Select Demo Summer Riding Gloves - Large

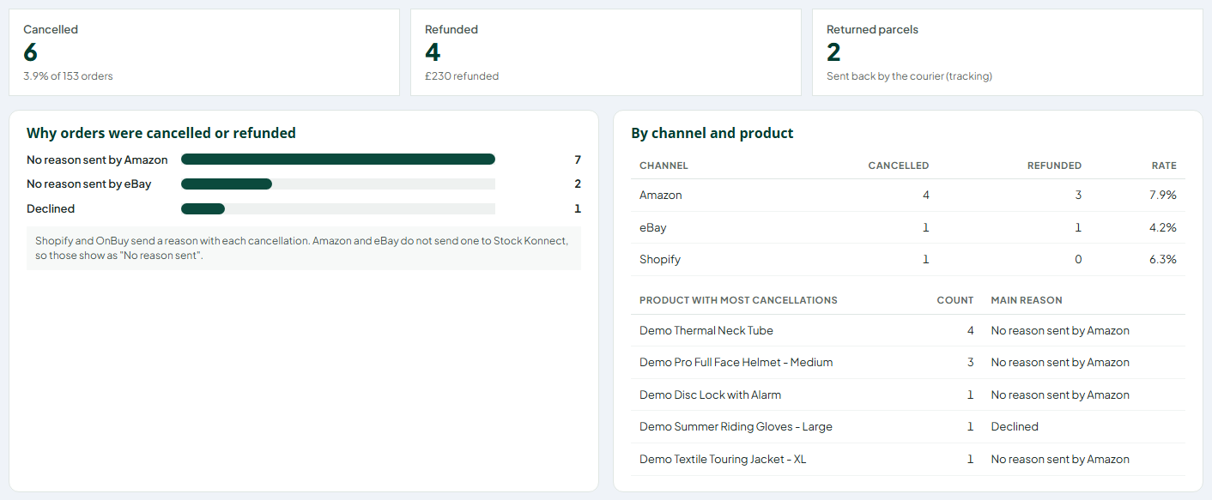click(908, 426)
